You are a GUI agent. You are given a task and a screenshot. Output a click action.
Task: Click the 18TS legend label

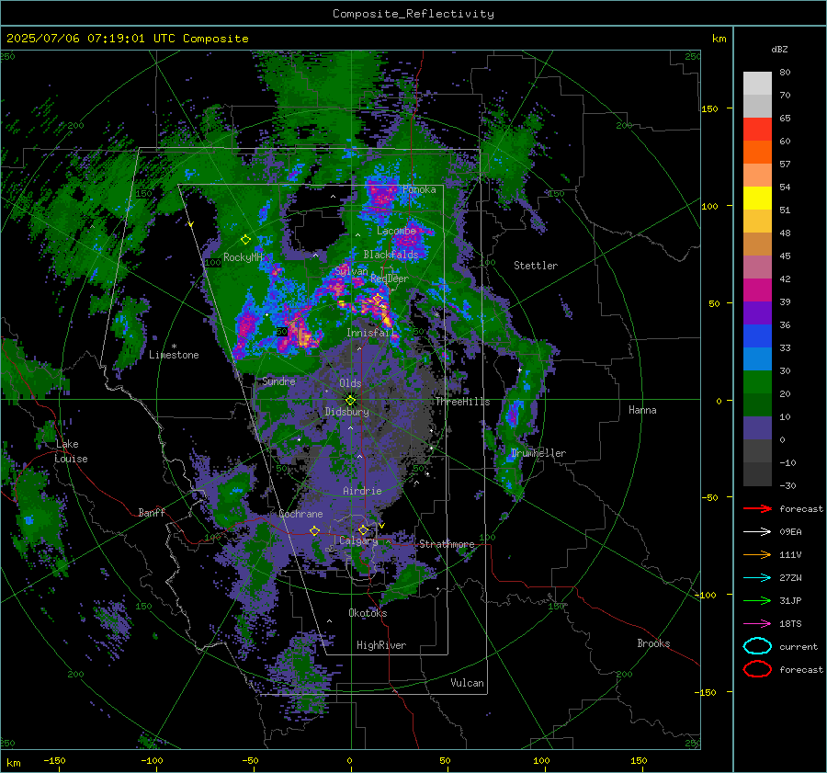coord(790,624)
